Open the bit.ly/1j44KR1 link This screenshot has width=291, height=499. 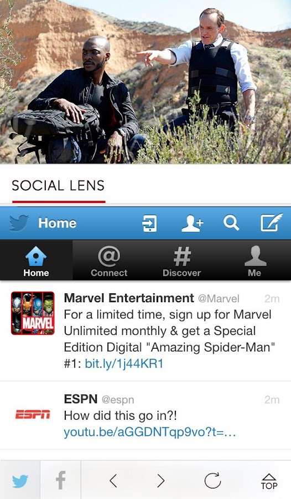[x=124, y=364]
